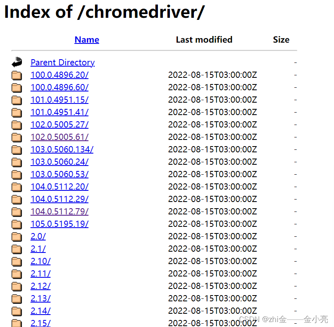Open the 2.14/ directory link
This screenshot has height=327, width=334.
click(x=41, y=311)
